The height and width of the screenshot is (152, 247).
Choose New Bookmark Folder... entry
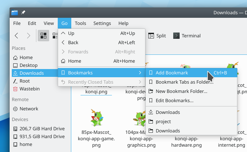(x=181, y=91)
